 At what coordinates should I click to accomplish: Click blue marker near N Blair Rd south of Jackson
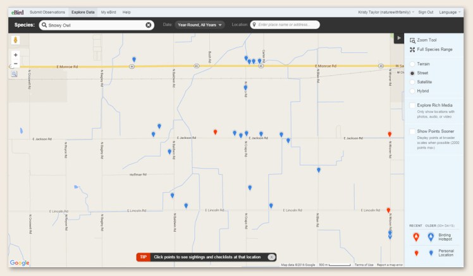[319, 170]
